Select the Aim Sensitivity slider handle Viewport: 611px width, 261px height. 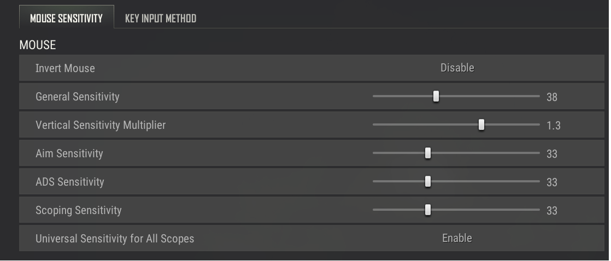pos(428,153)
